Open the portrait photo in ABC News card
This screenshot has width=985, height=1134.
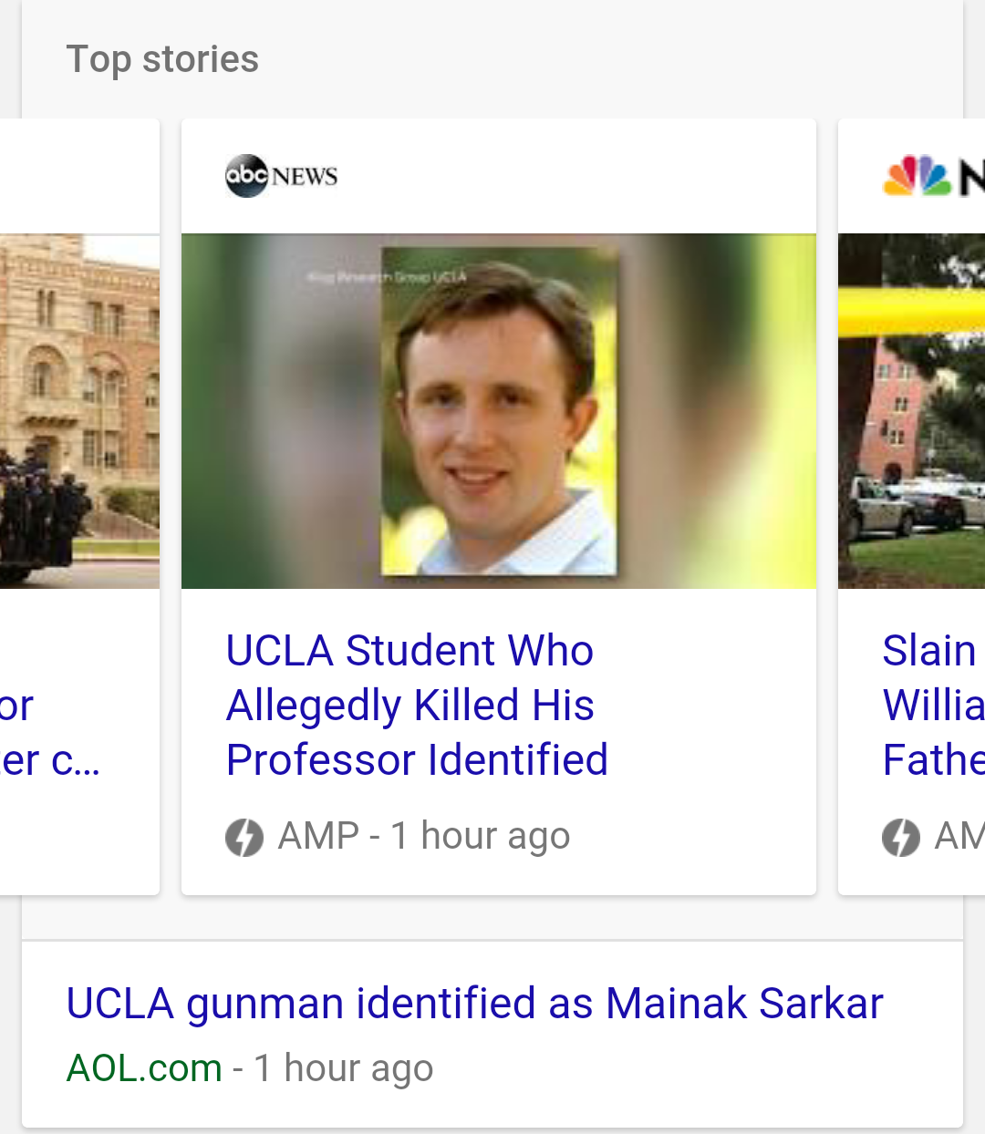pos(499,411)
